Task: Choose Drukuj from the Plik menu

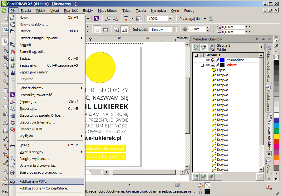Action: (x=47, y=145)
